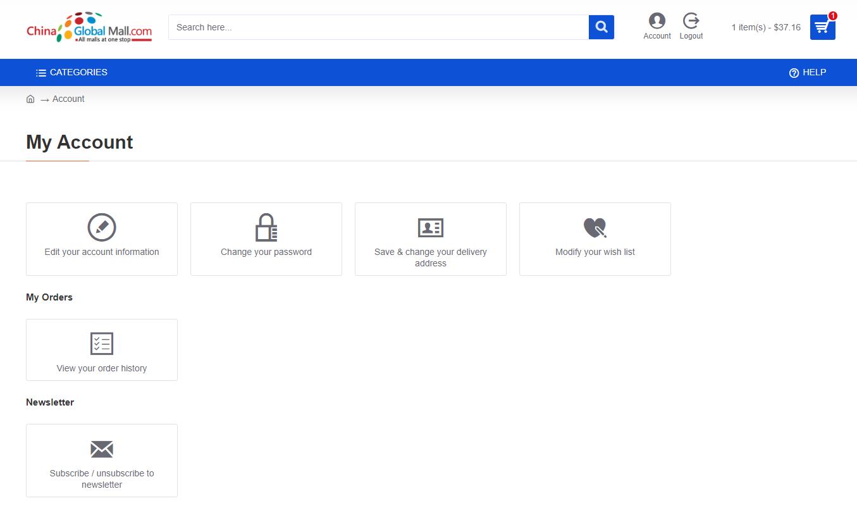Click the China Global Mall logo

(x=89, y=27)
